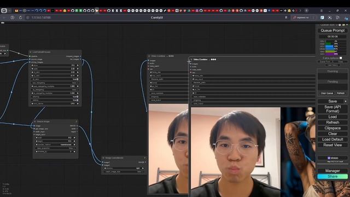The image size is (350, 197).
Task: Click filename_prefix field in front Video Combine
Action: point(253,83)
